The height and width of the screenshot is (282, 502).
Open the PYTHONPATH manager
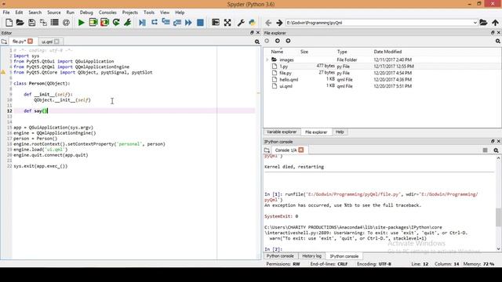[x=253, y=23]
